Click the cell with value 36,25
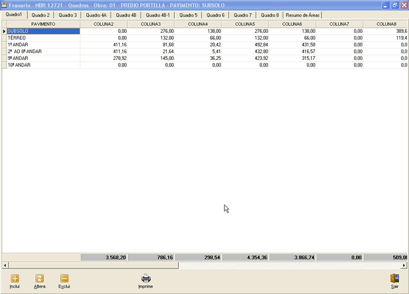 (198, 58)
